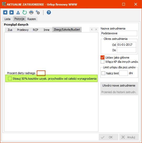This screenshot has width=142, height=143.
Task: Open the RCP sub-tab
Action: (x=35, y=30)
